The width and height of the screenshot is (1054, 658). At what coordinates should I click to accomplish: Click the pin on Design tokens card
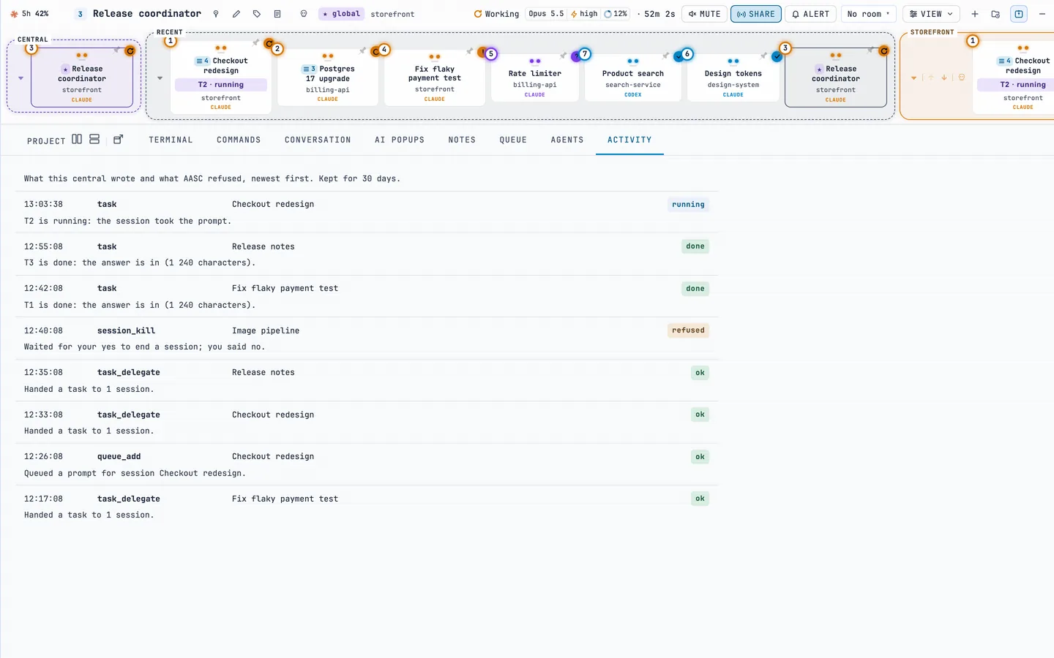tap(763, 56)
